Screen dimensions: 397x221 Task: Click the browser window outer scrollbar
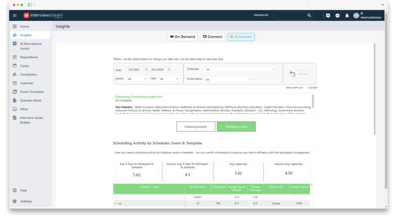pyautogui.click(x=386, y=101)
